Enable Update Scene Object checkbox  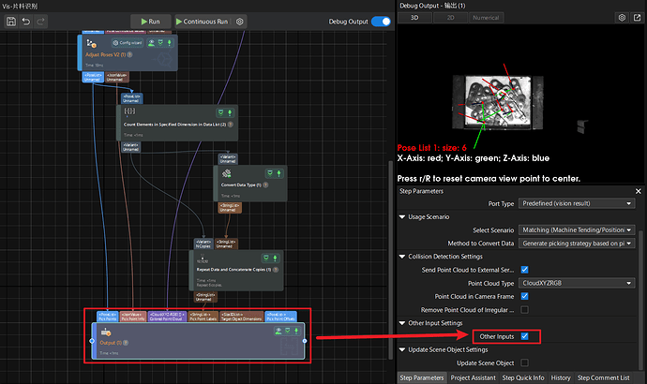525,362
